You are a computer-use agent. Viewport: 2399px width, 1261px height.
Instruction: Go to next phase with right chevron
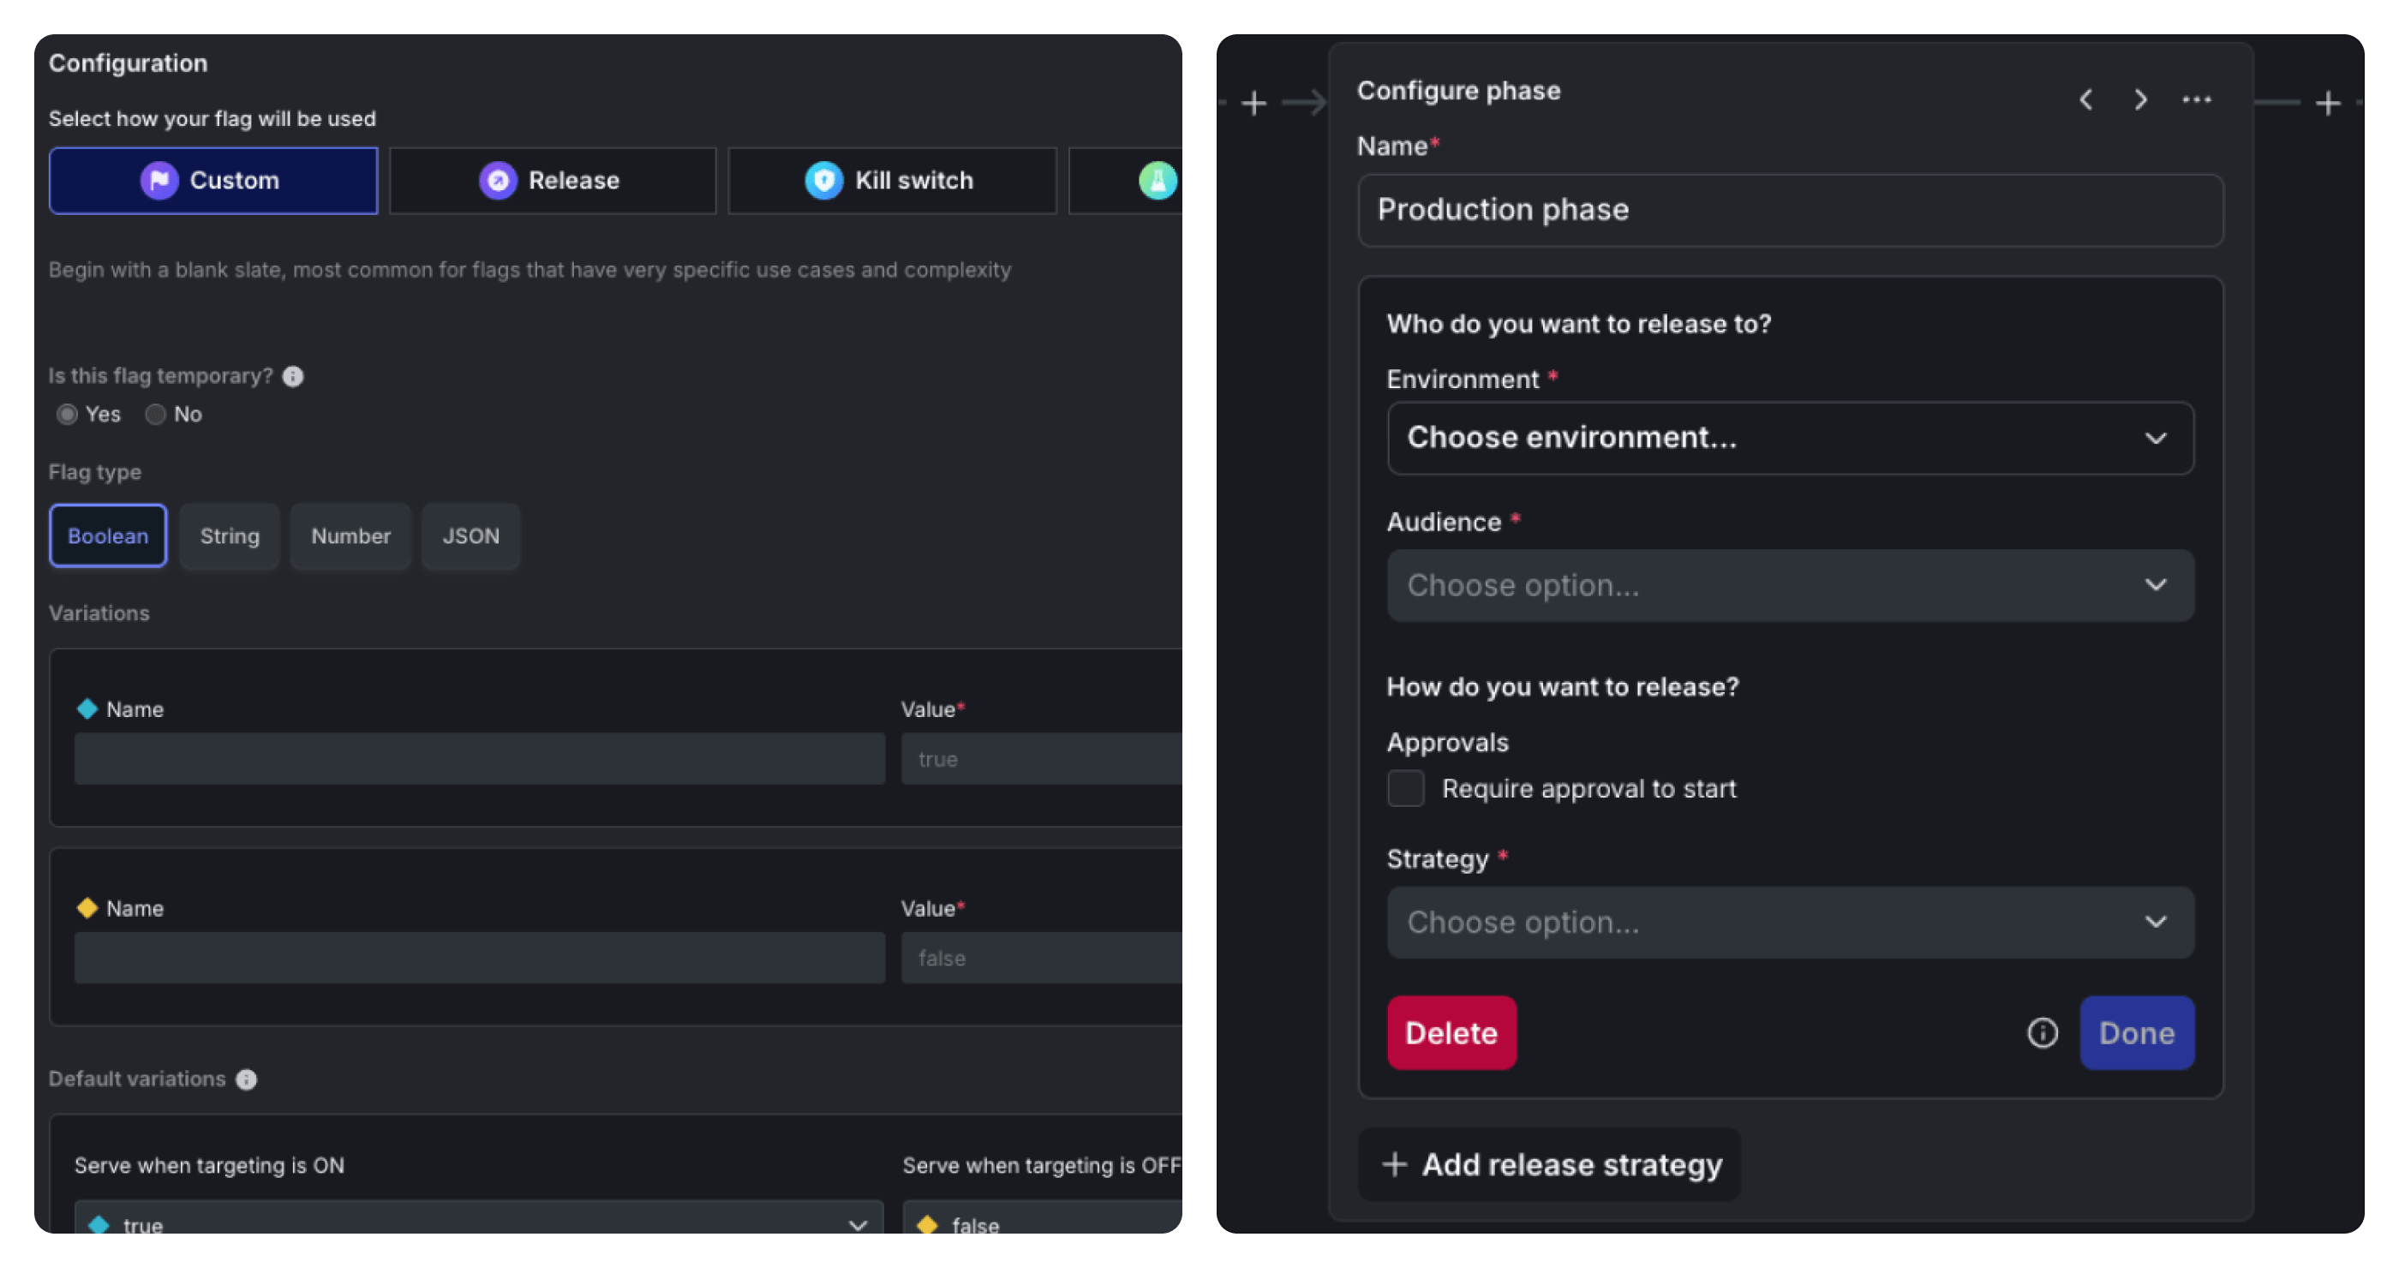2141,99
